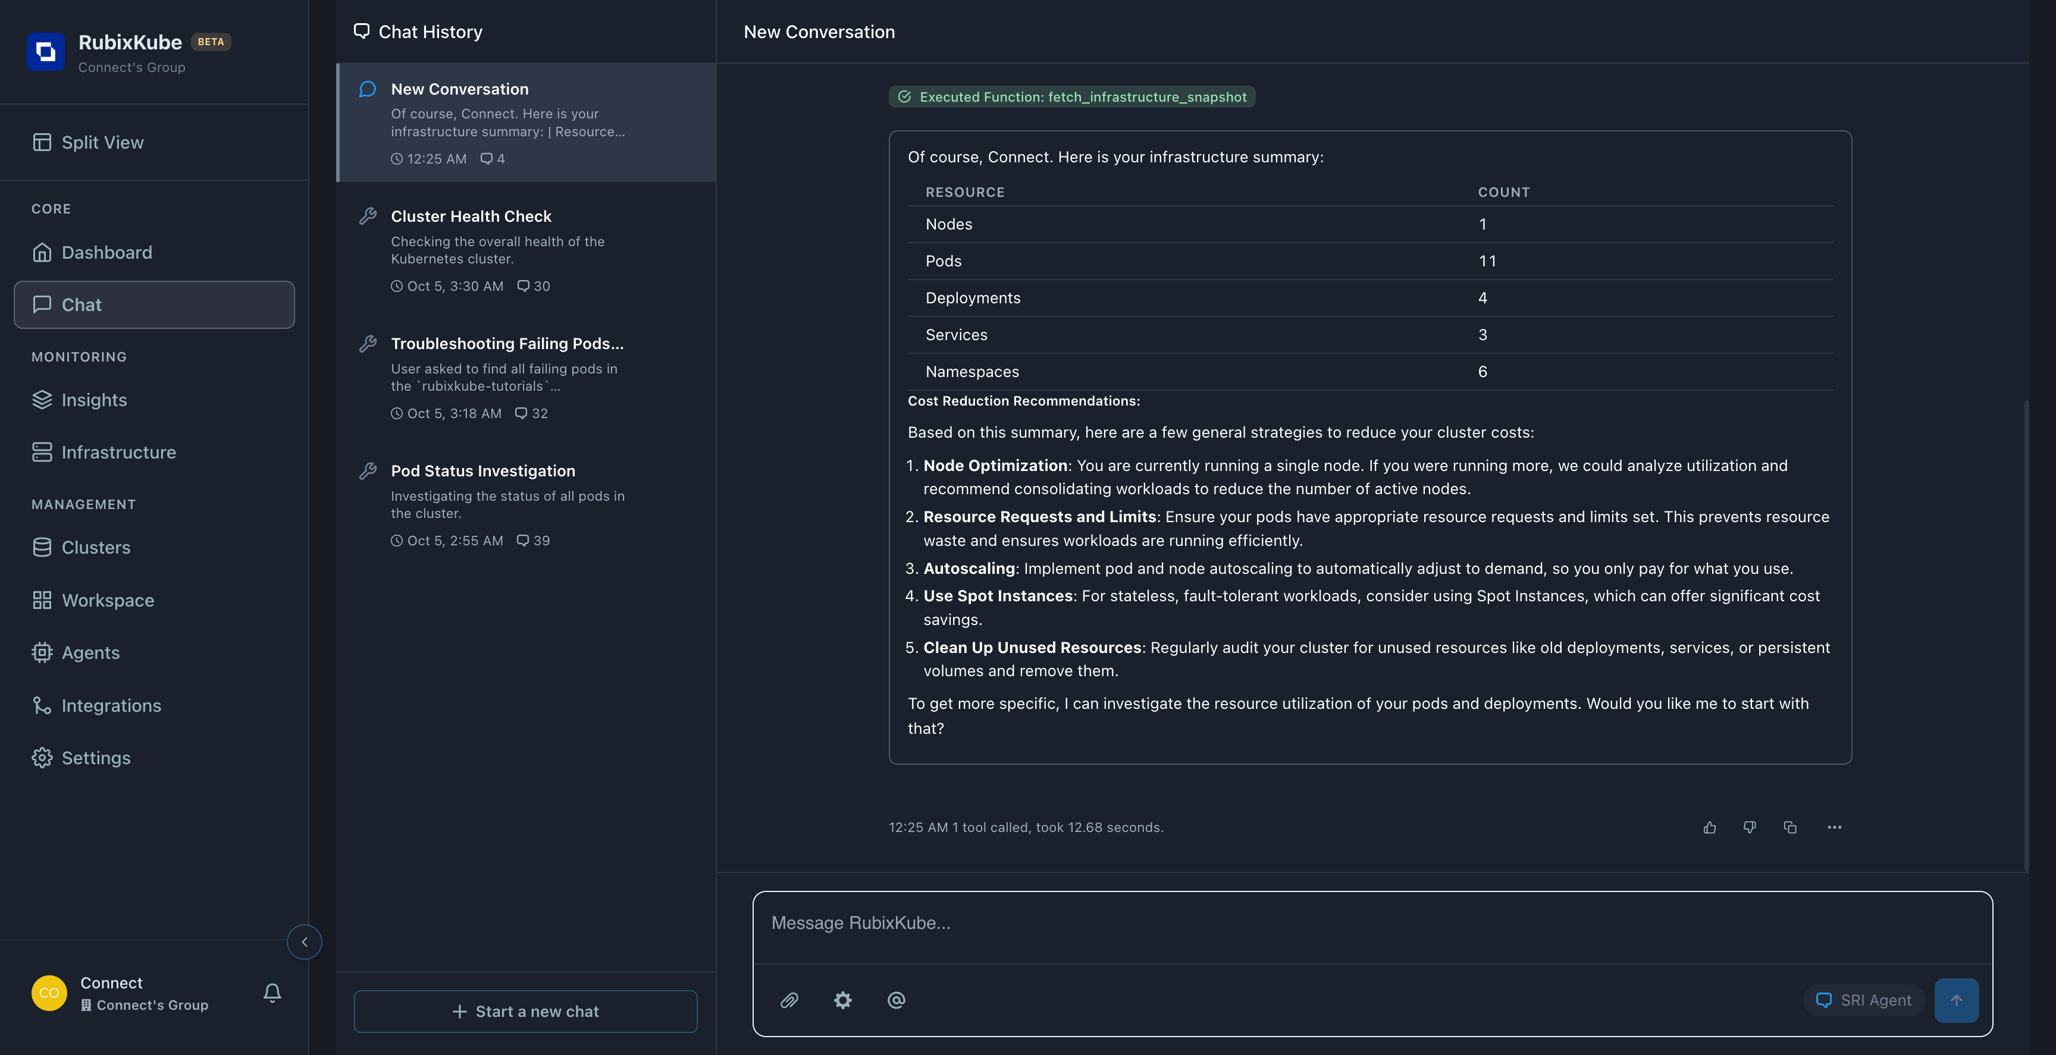Copy the response with copy icon
The height and width of the screenshot is (1055, 2056).
pos(1790,828)
